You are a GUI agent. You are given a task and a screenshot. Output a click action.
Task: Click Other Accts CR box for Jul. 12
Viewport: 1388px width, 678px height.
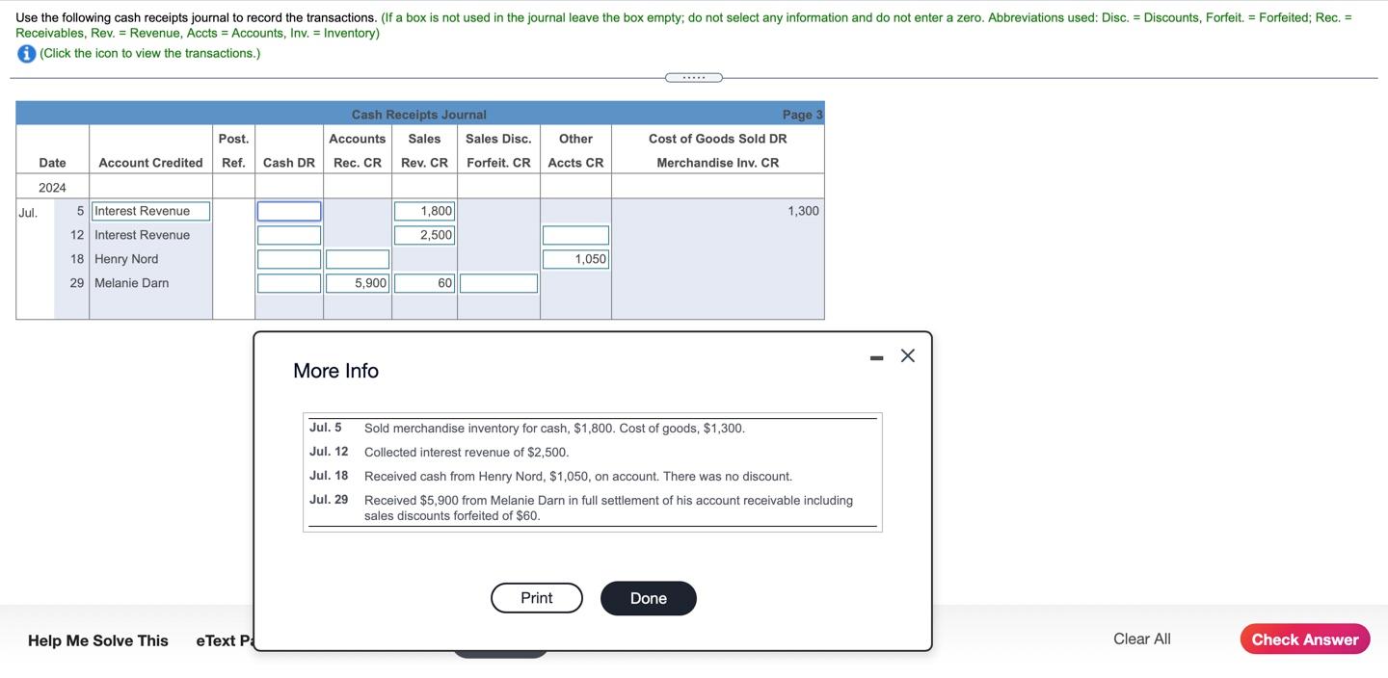pyautogui.click(x=574, y=234)
